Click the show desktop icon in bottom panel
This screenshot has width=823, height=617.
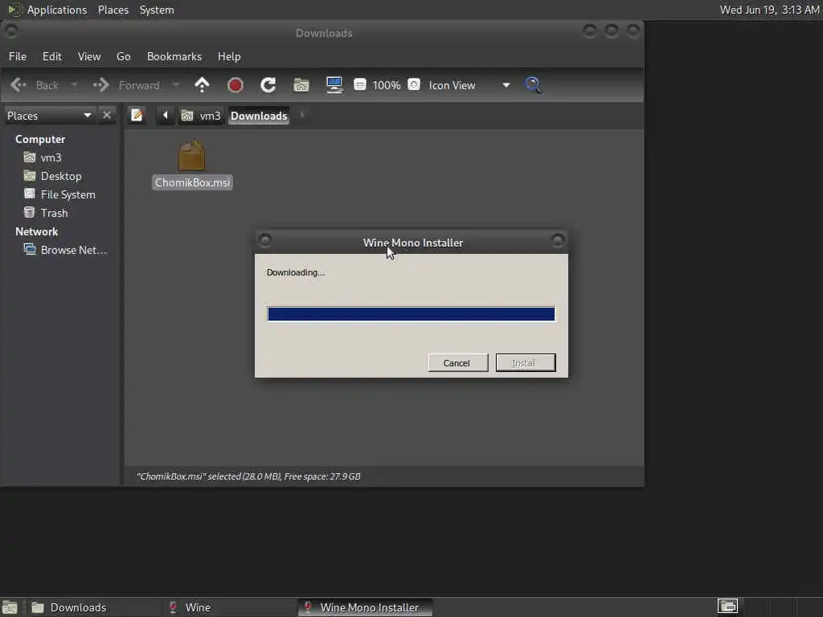click(x=10, y=607)
